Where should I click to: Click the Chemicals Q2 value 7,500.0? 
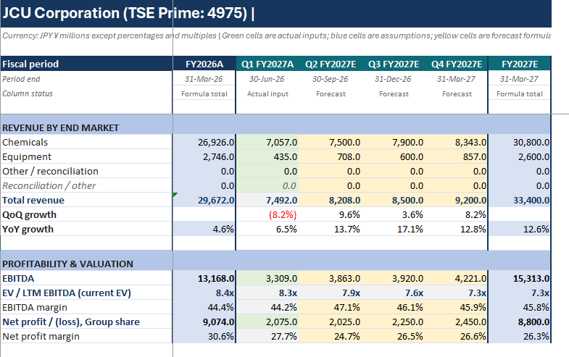(331, 142)
